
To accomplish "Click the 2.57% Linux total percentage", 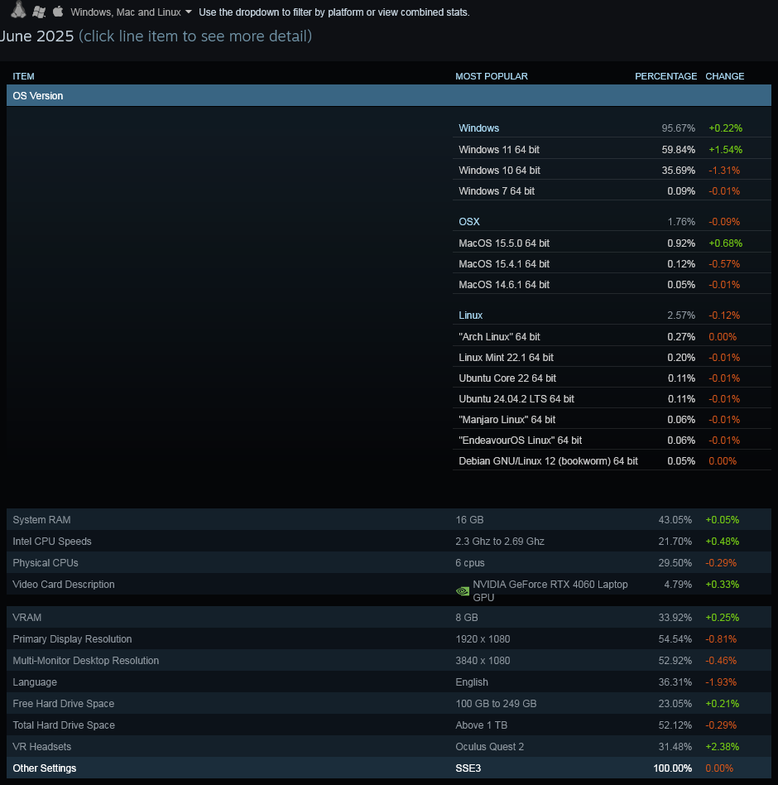I will pyautogui.click(x=681, y=315).
